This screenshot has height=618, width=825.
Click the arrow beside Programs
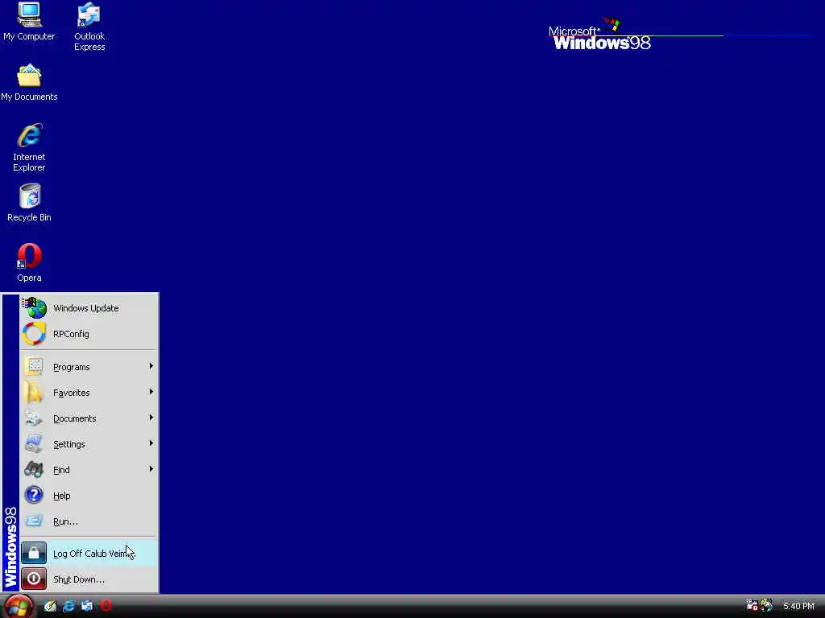coord(151,366)
